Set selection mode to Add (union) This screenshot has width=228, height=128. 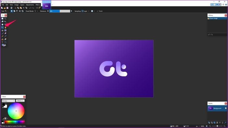[x=14, y=11]
